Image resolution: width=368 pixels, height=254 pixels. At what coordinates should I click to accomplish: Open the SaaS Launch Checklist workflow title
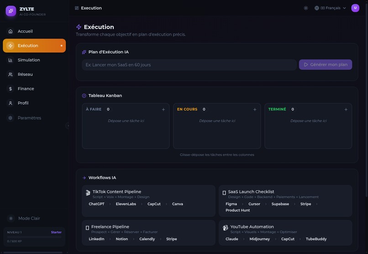coord(251,192)
